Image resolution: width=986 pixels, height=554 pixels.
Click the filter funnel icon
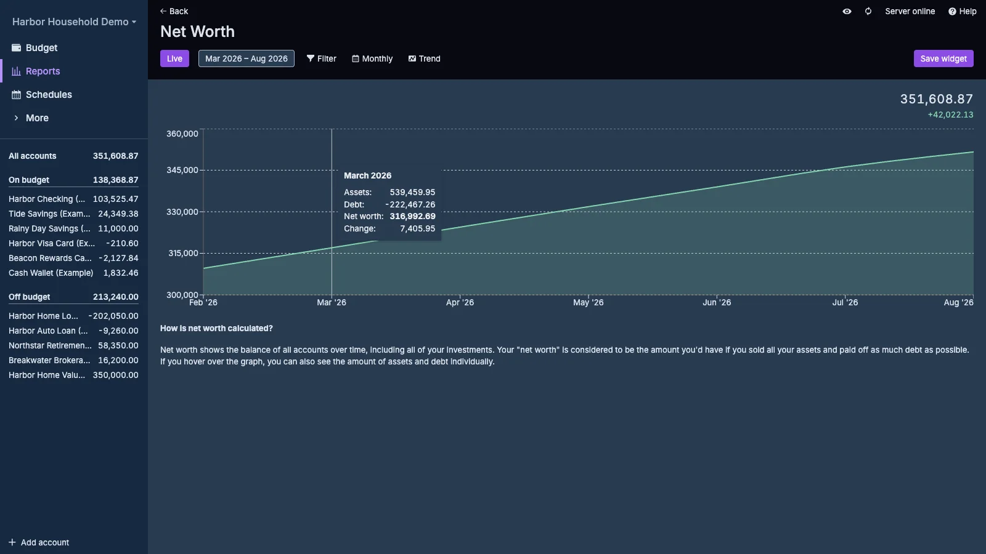[x=311, y=58]
